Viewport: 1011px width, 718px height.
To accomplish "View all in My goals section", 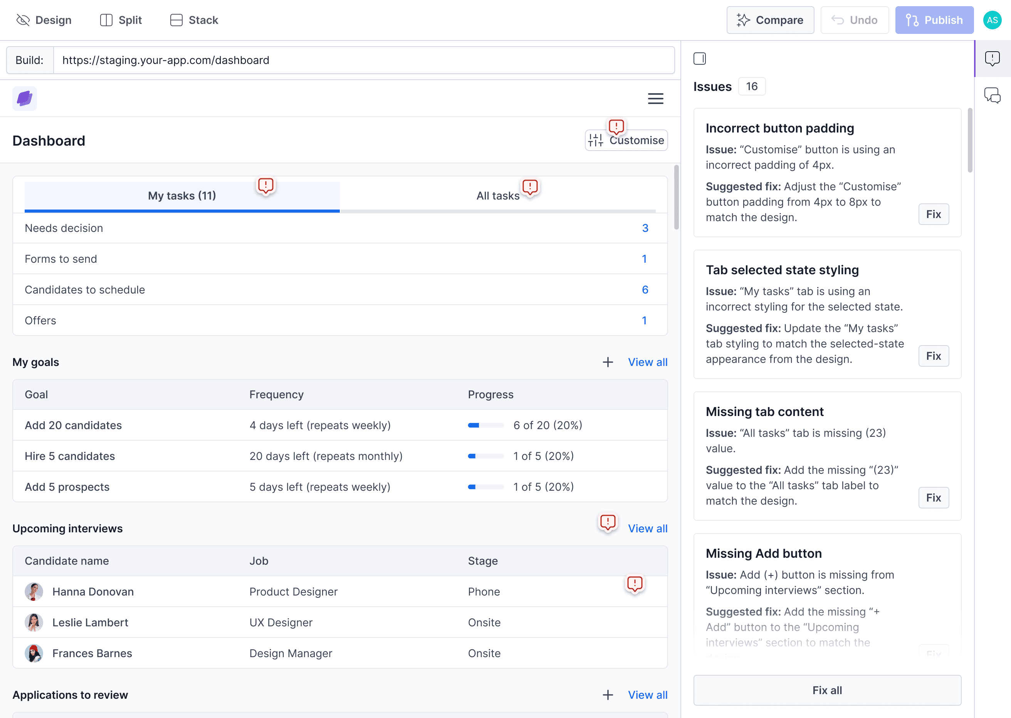I will tap(647, 362).
